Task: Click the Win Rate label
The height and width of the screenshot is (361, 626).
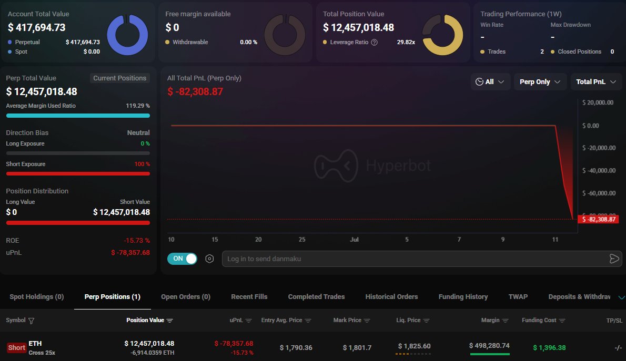Action: click(x=492, y=25)
